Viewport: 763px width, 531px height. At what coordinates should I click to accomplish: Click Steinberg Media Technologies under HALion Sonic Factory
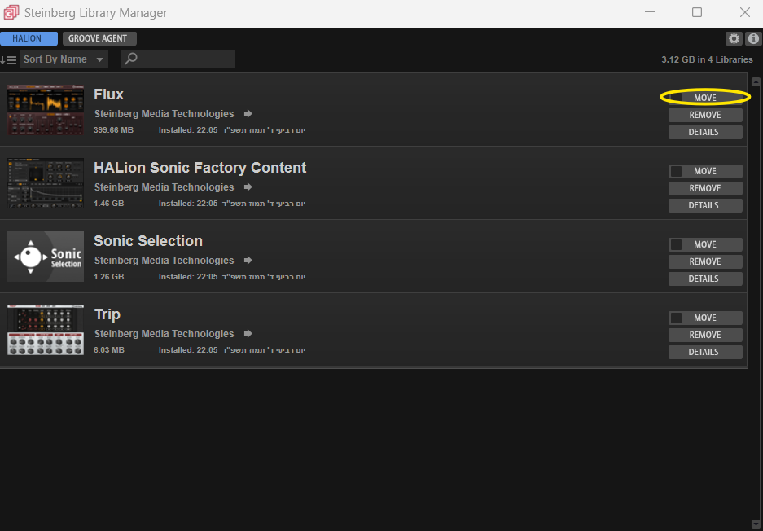click(x=164, y=187)
